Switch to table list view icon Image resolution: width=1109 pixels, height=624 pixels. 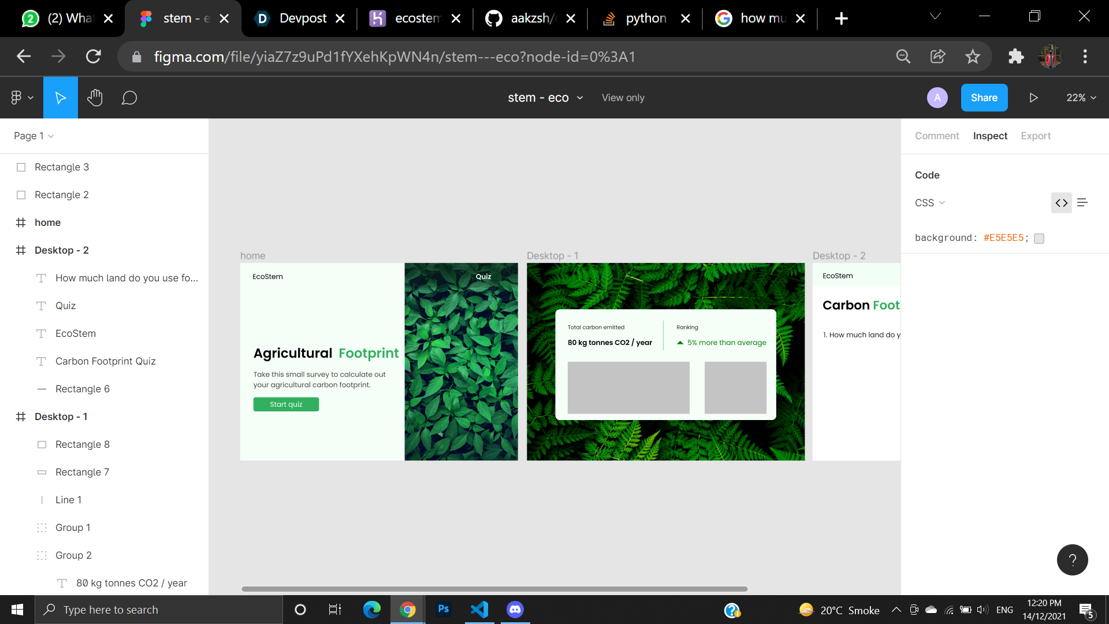(1082, 203)
